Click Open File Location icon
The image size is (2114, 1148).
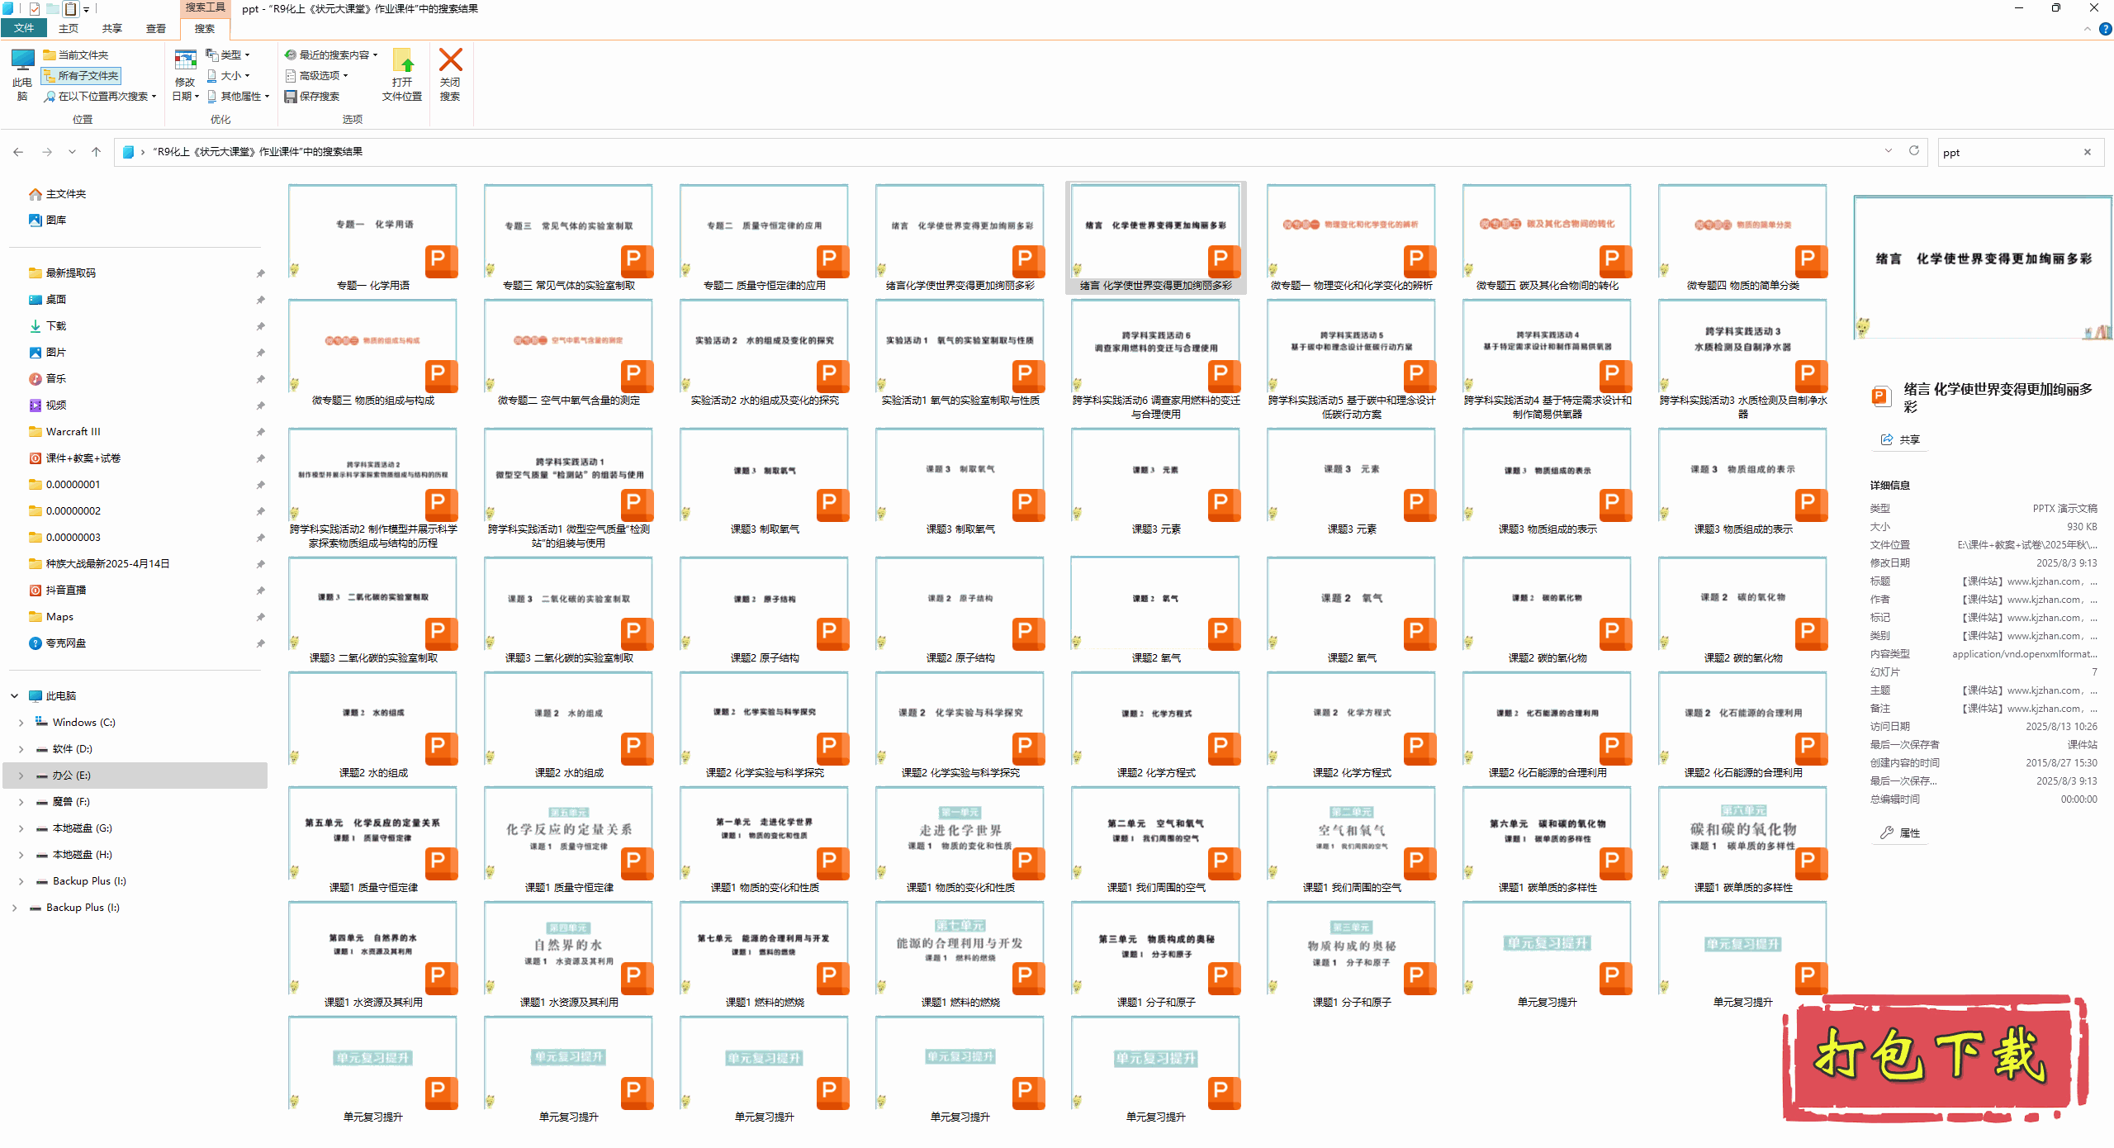tap(402, 61)
